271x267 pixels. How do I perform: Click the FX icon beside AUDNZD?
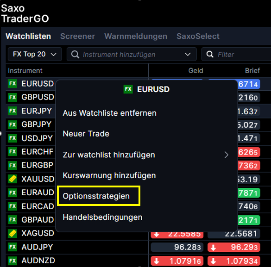point(13,261)
